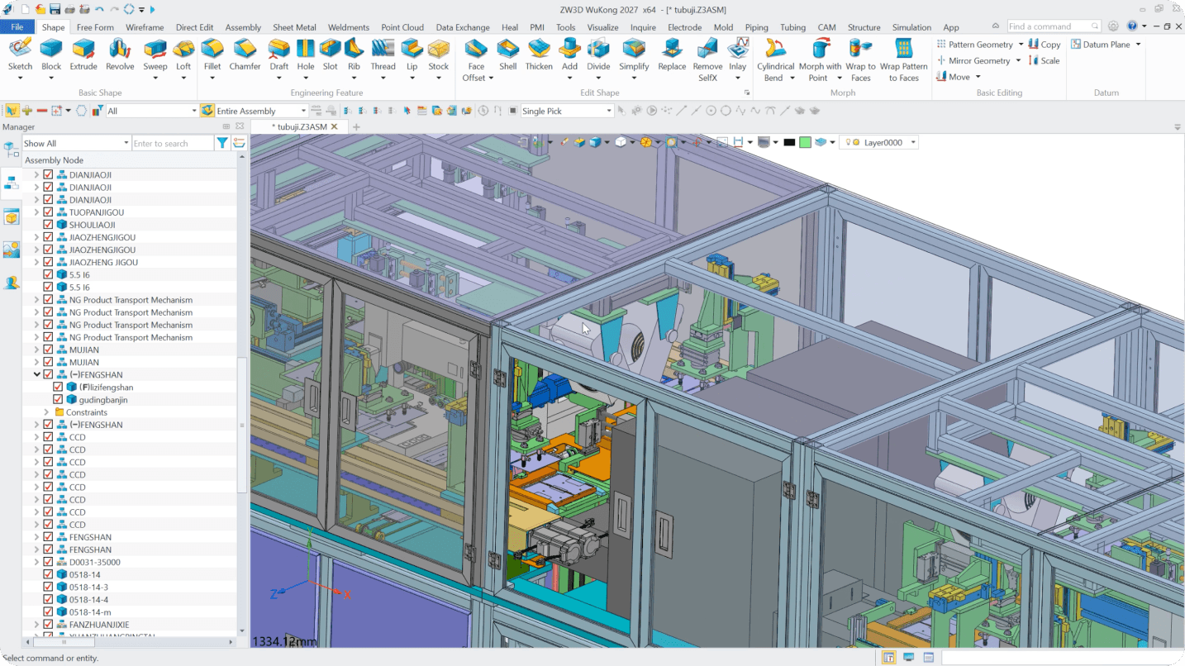Select the Rib tool
The image size is (1185, 666).
tap(354, 55)
